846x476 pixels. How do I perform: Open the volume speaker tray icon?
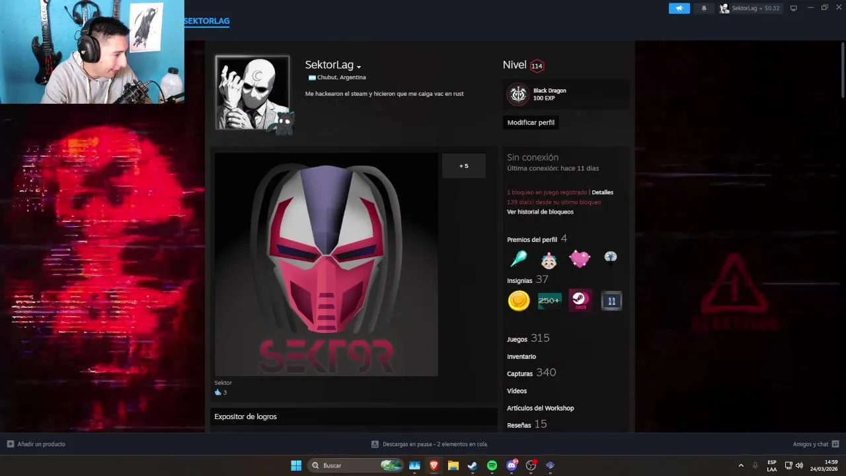point(799,465)
